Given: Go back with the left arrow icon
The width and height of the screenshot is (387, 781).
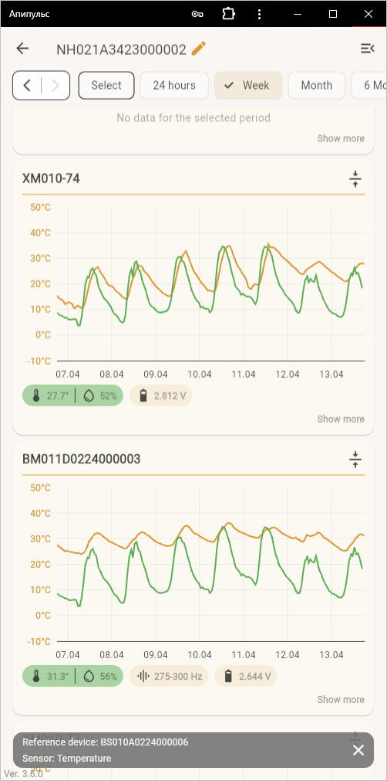Looking at the screenshot, I should pyautogui.click(x=22, y=49).
